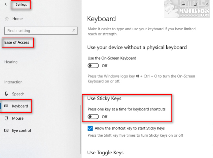Click the back arrow in Settings
Viewport: 213px width, 158px height.
6,5
